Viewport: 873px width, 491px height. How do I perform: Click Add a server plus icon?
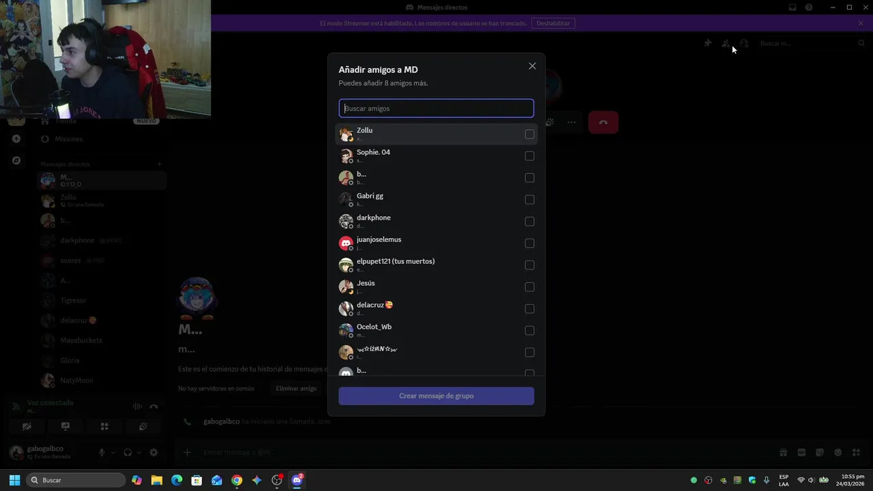[16, 138]
